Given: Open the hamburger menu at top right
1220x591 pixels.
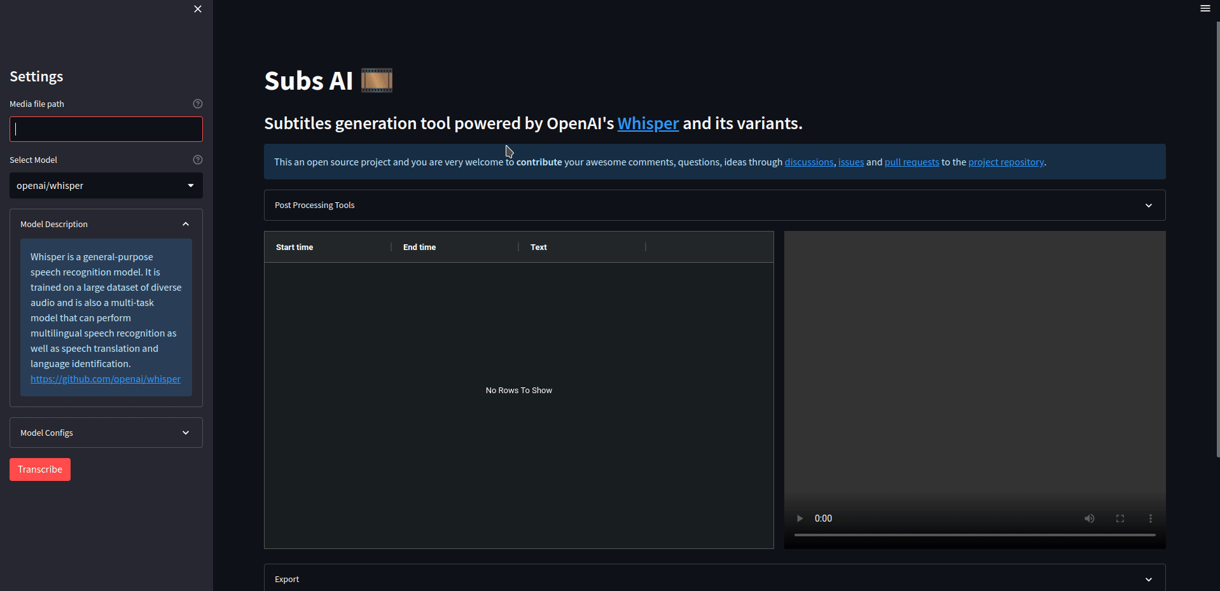Looking at the screenshot, I should click(1205, 8).
